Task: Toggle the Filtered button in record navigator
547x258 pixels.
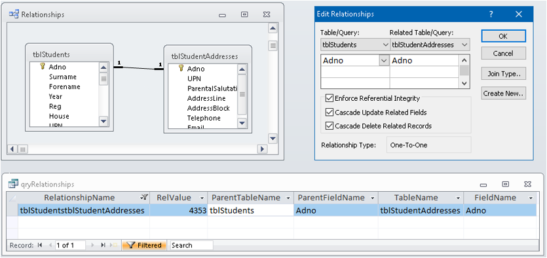Action: tap(144, 245)
